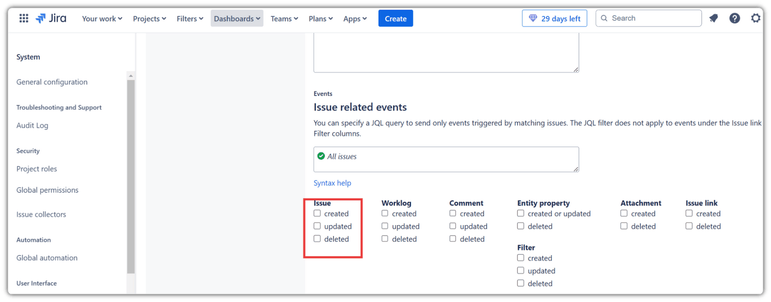Screen dimensions: 771x302
Task: Click the blue Create button
Action: pyautogui.click(x=396, y=19)
